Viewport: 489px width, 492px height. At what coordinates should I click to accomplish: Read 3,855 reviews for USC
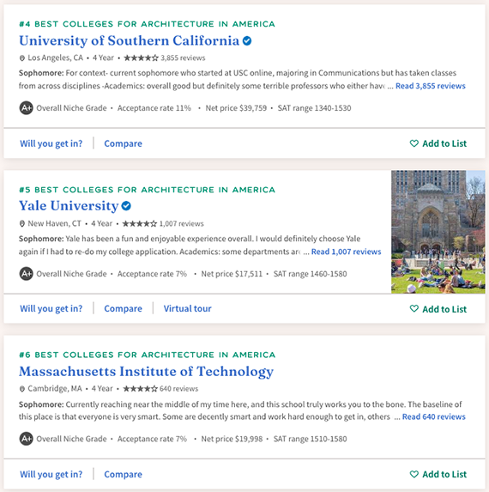tap(431, 86)
